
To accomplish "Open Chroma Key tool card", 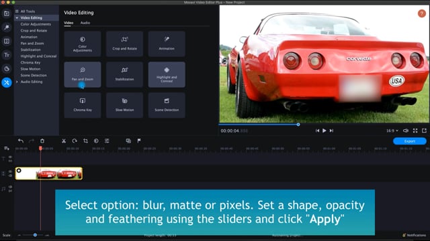I will (x=83, y=105).
